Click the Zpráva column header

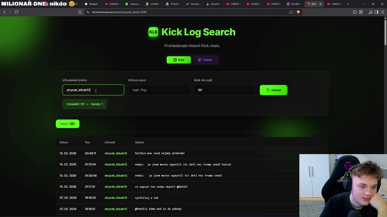[x=139, y=142]
